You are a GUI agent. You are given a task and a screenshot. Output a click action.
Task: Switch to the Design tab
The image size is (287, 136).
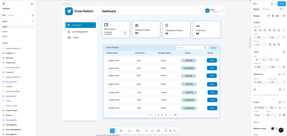pyautogui.click(x=256, y=9)
